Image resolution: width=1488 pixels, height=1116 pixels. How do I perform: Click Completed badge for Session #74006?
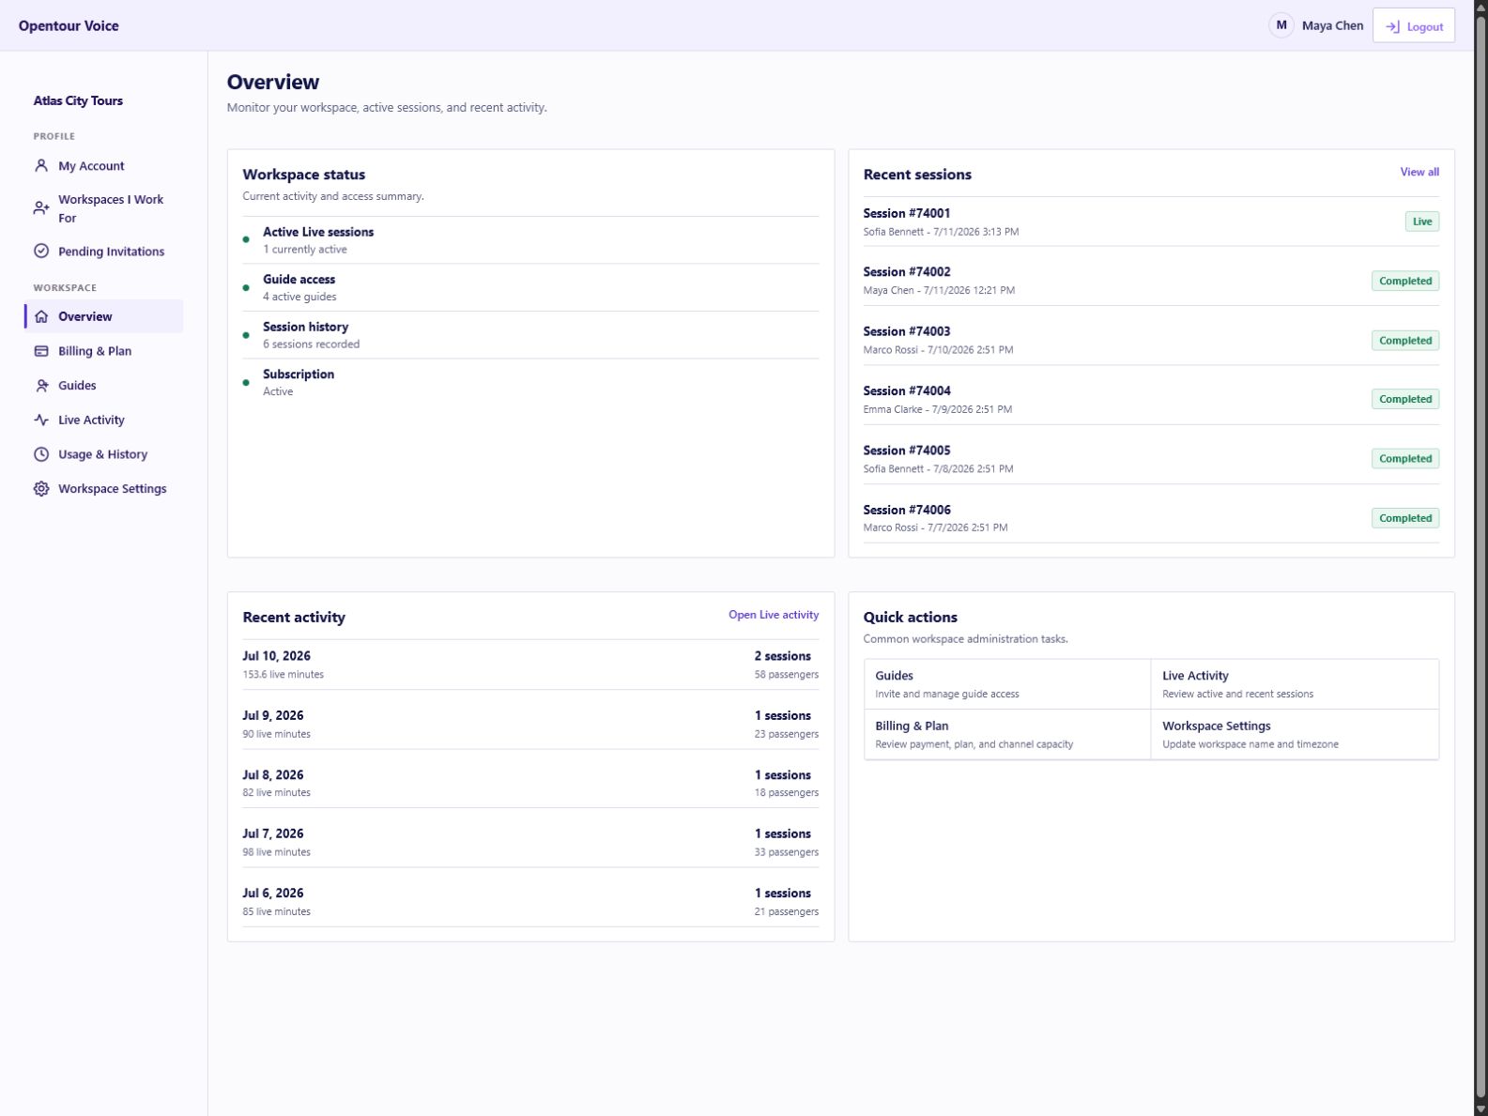pyautogui.click(x=1405, y=518)
